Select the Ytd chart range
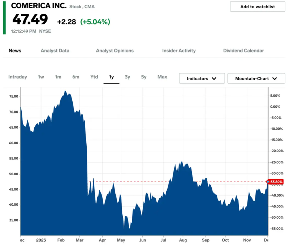289x245 pixels. (x=94, y=77)
